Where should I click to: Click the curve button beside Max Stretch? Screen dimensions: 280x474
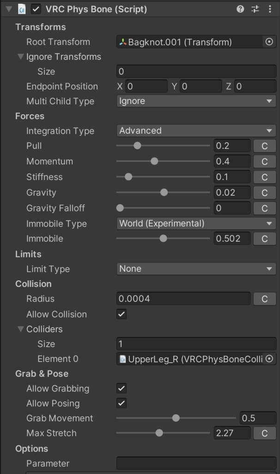click(x=265, y=433)
